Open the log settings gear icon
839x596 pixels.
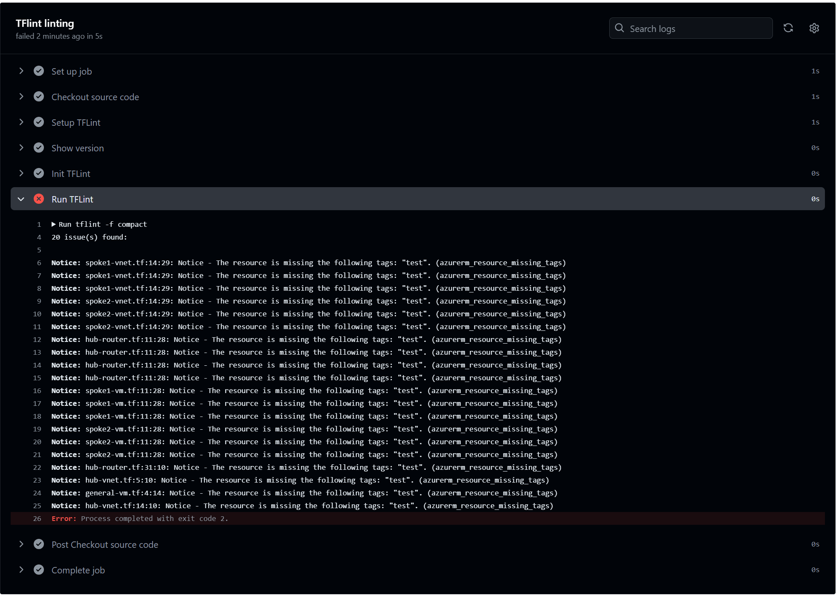click(814, 28)
